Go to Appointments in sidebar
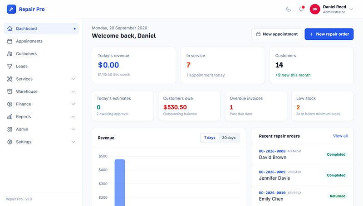The image size is (363, 206). coord(41,41)
